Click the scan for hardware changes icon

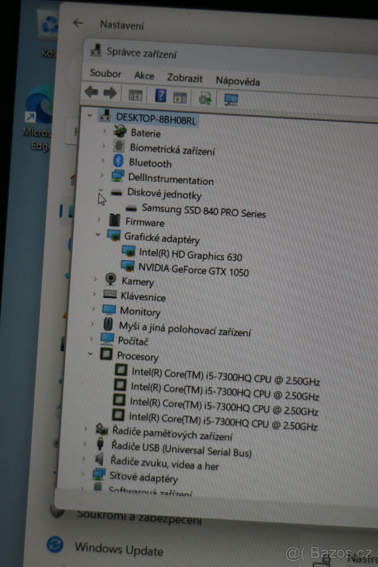click(231, 99)
